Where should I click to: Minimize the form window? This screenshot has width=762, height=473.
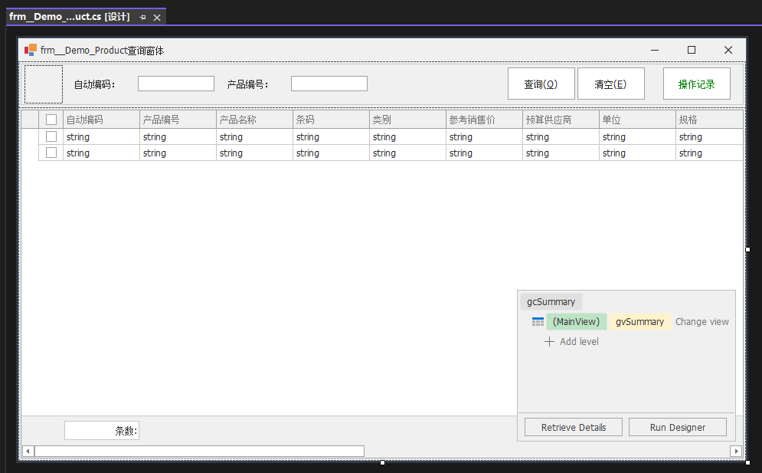(655, 50)
